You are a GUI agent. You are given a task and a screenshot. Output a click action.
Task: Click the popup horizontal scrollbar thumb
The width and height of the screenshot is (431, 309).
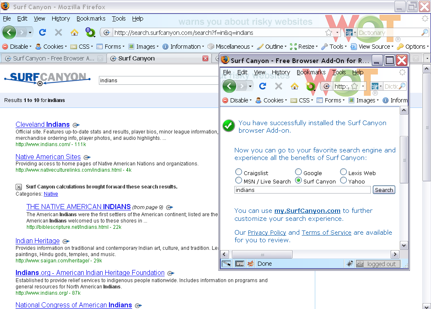(x=262, y=254)
